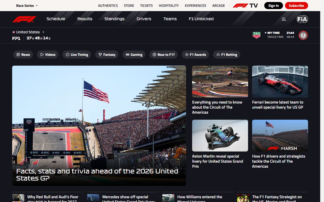Open the F1 Unlocked menu
The image size is (324, 202).
pos(201,19)
